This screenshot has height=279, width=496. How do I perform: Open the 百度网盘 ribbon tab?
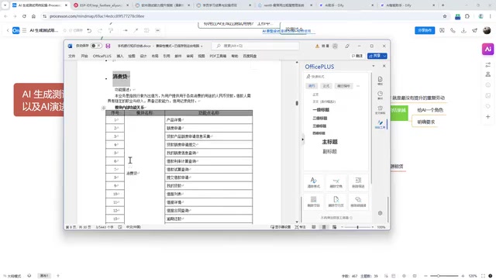point(250,56)
